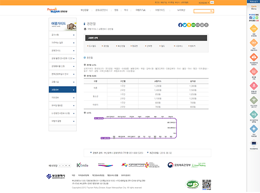Viewport: 260px width, 193px height.
Task: Open the Q&A diamond icon in Quick Menu
Action: [254, 43]
